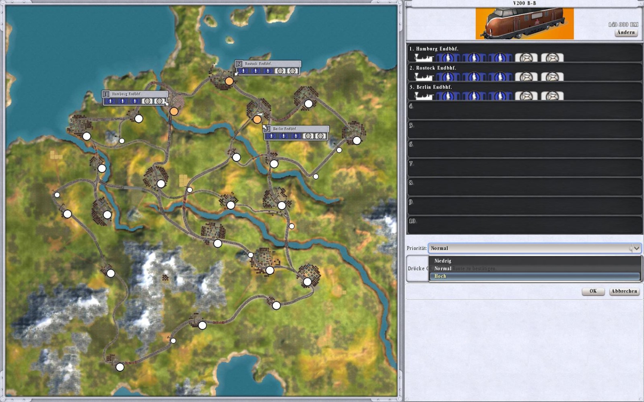The image size is (644, 402).
Task: Click last mail car in Berlin list row
Action: tap(552, 96)
